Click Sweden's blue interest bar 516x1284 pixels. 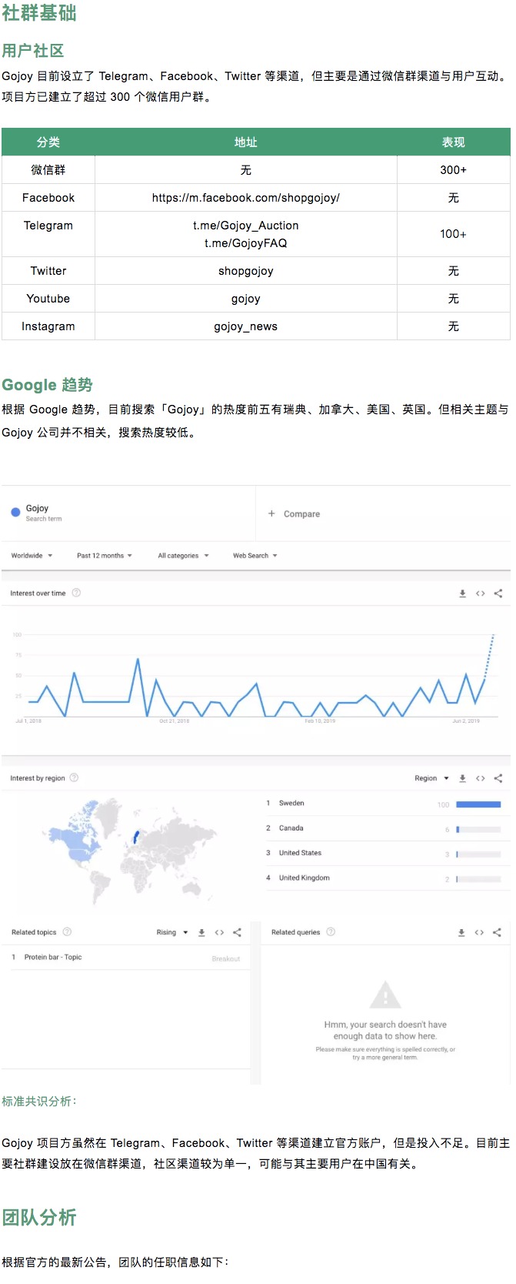coord(478,804)
